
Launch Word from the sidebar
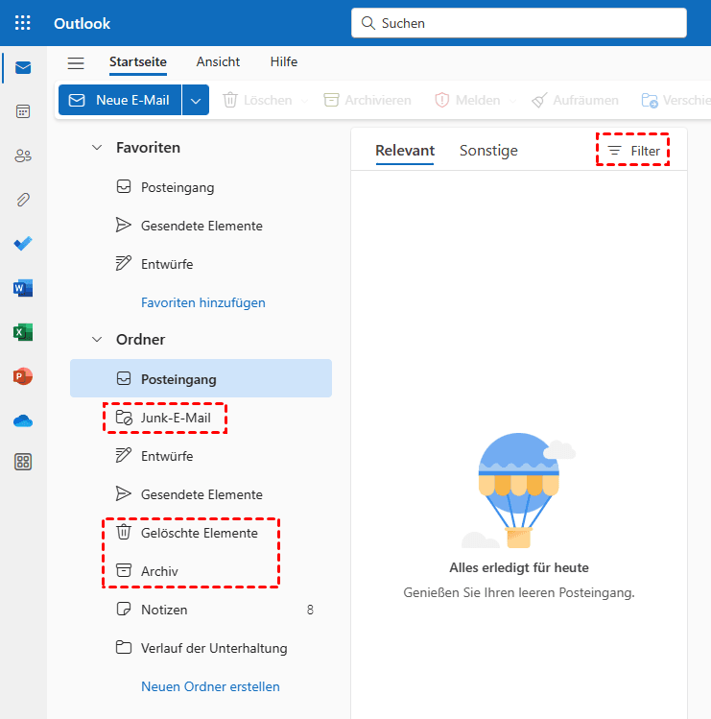click(23, 288)
